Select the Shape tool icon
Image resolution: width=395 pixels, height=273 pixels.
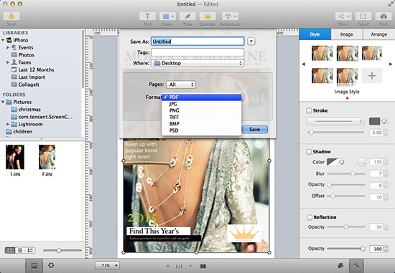[167, 16]
